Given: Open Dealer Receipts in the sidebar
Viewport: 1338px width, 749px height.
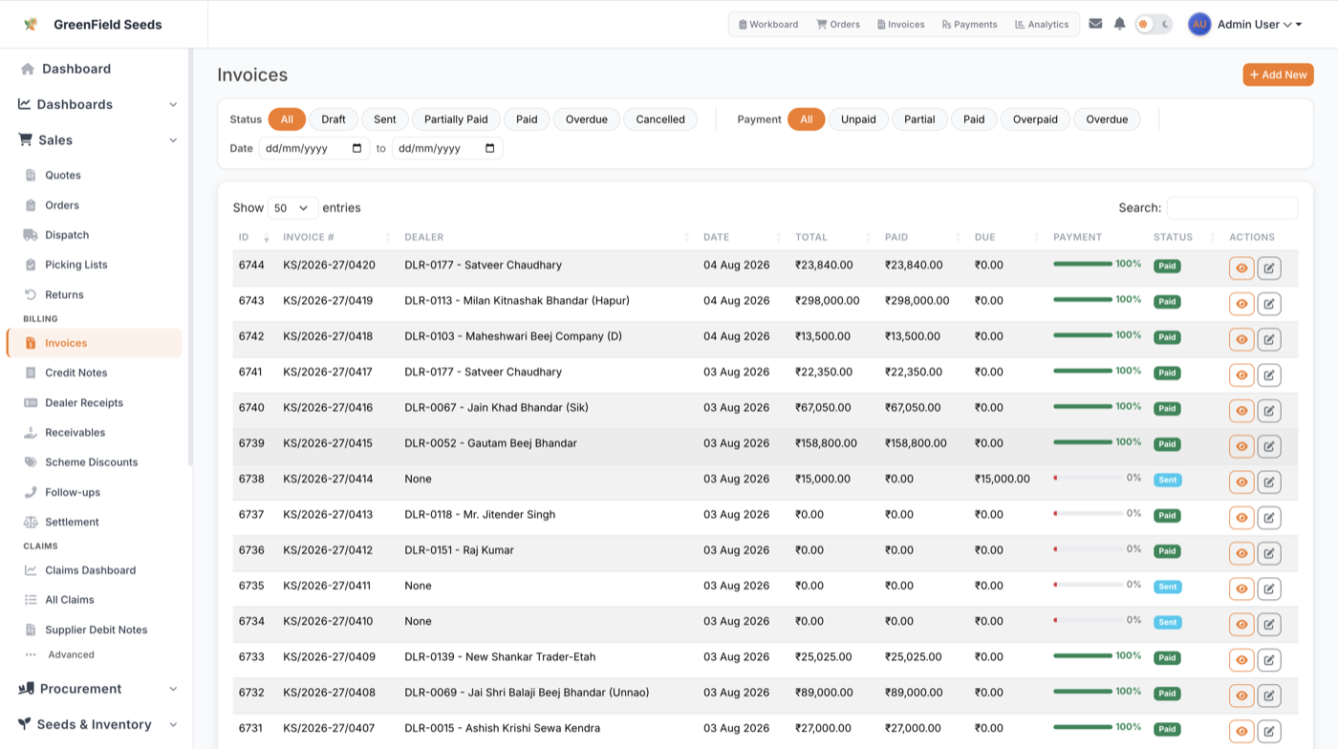Looking at the screenshot, I should [x=84, y=402].
